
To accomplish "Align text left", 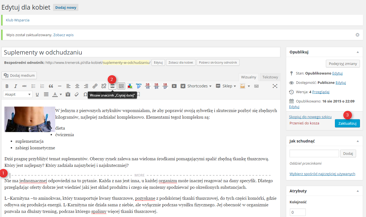I will [68, 86].
